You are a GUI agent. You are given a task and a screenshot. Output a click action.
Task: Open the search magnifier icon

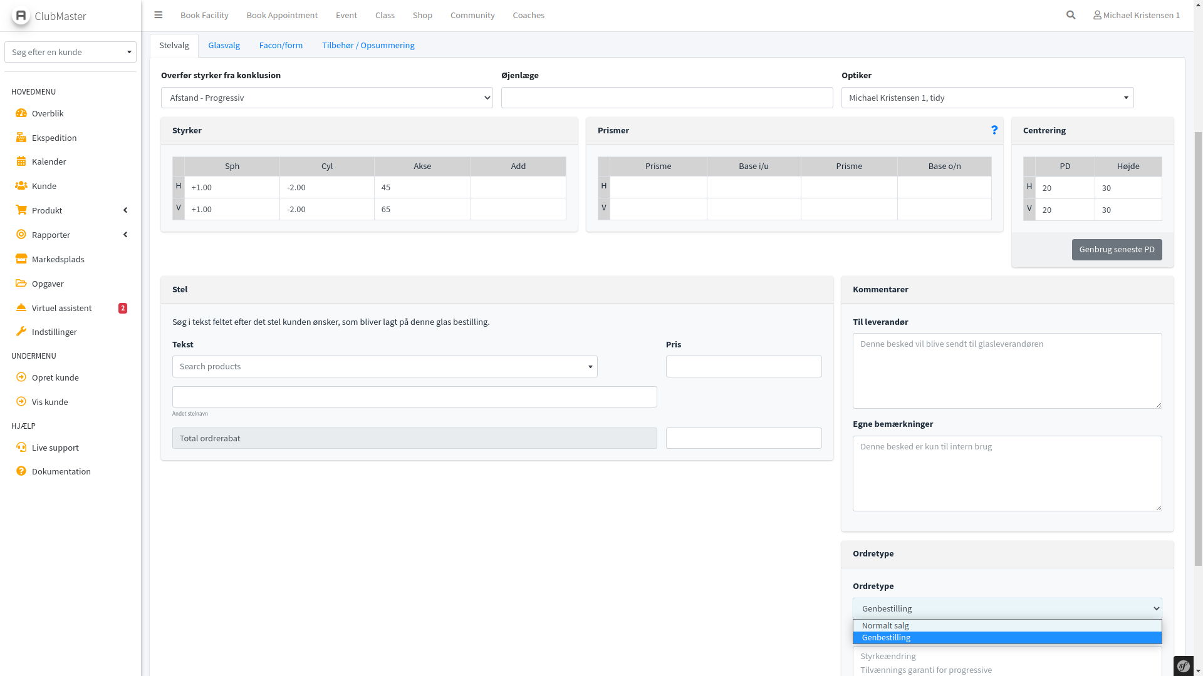pyautogui.click(x=1071, y=15)
